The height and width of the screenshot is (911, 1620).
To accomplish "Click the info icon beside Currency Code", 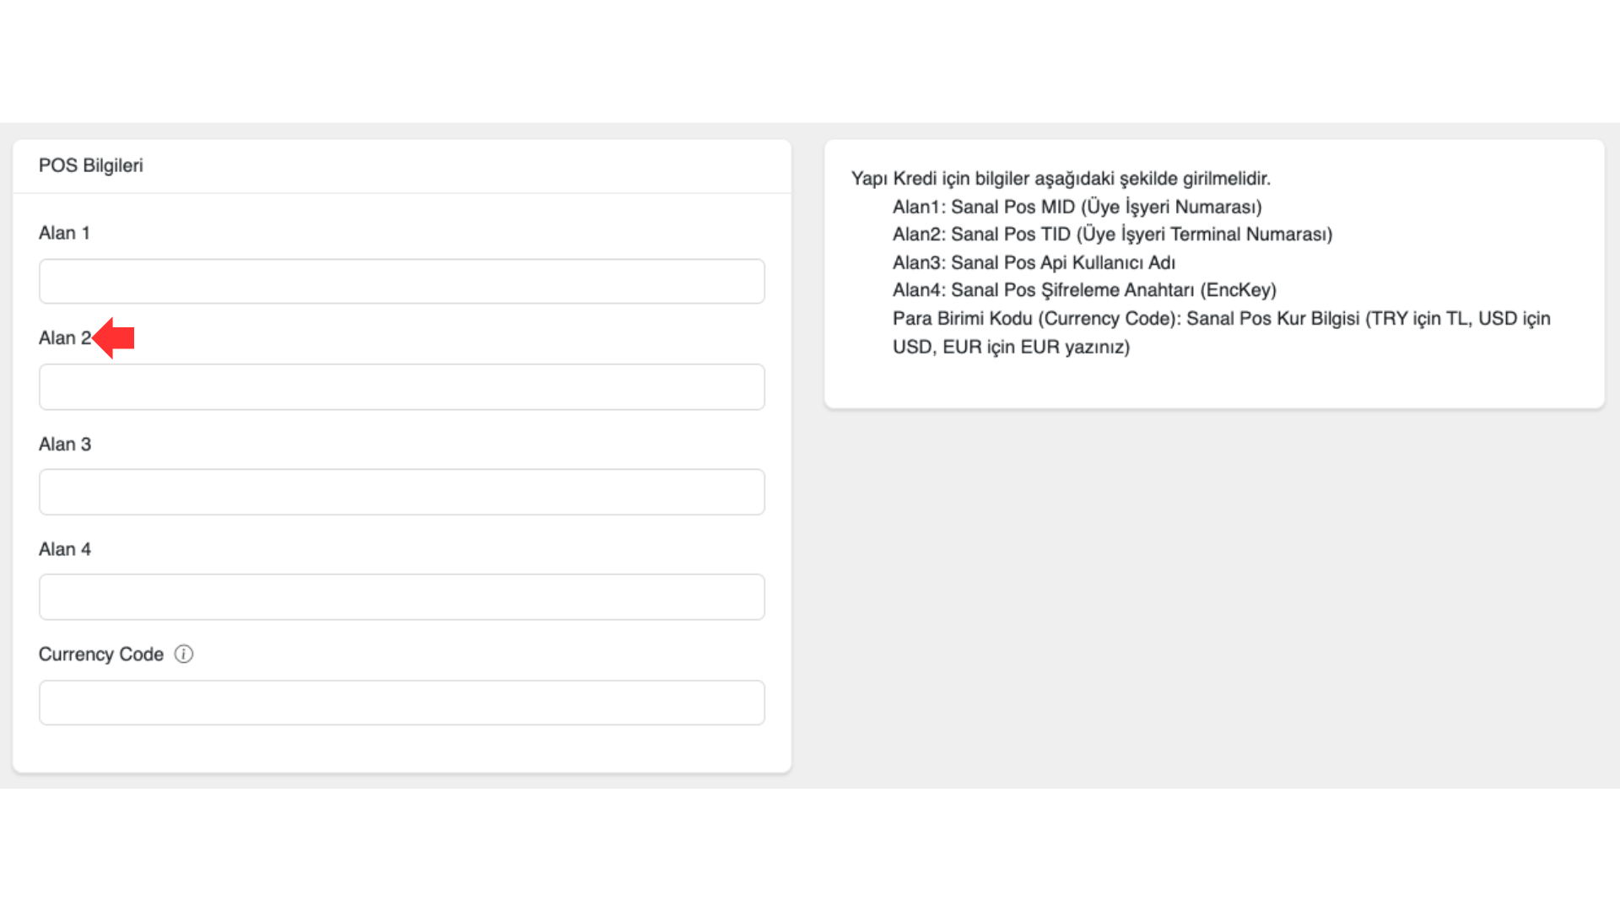I will 184,654.
